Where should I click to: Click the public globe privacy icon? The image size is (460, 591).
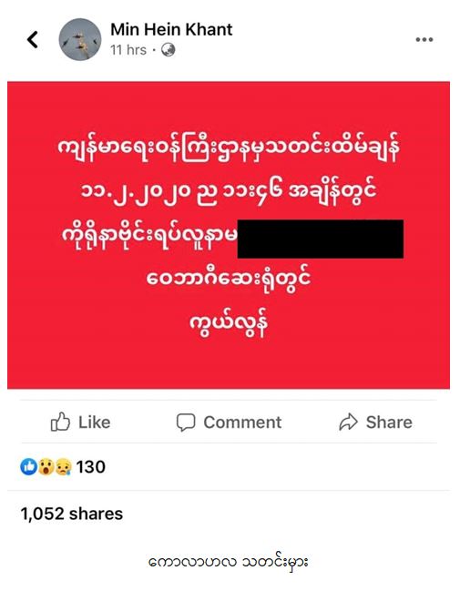pos(169,50)
